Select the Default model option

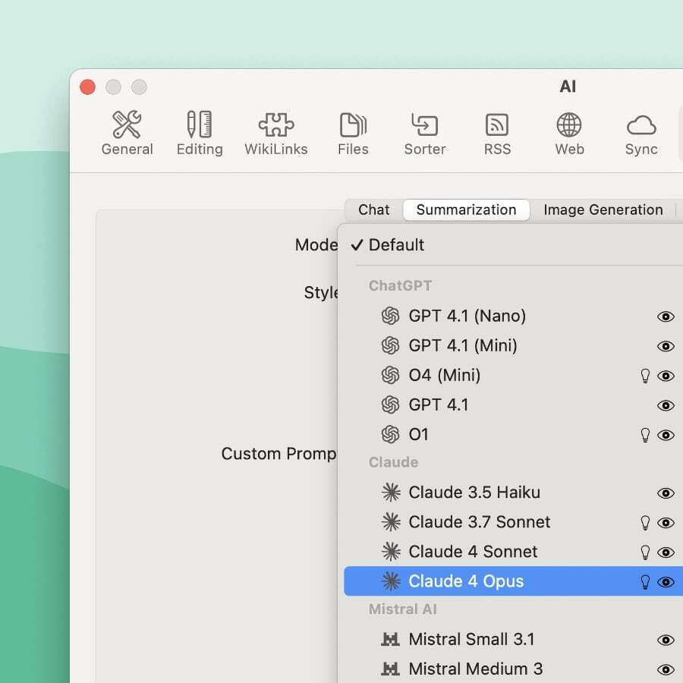513,245
